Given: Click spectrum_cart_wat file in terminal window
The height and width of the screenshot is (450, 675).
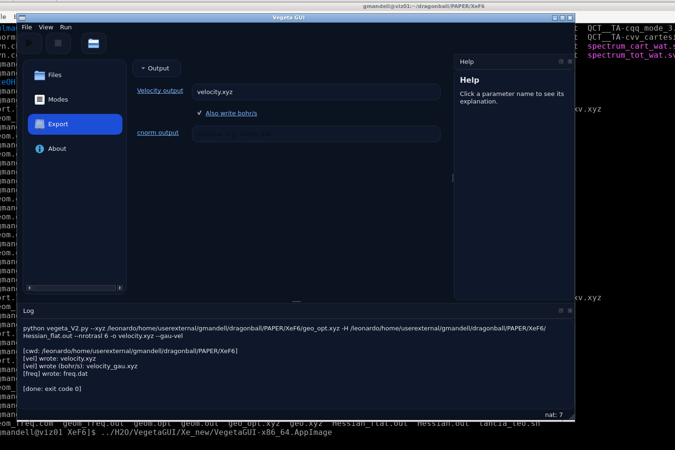Looking at the screenshot, I should point(631,46).
